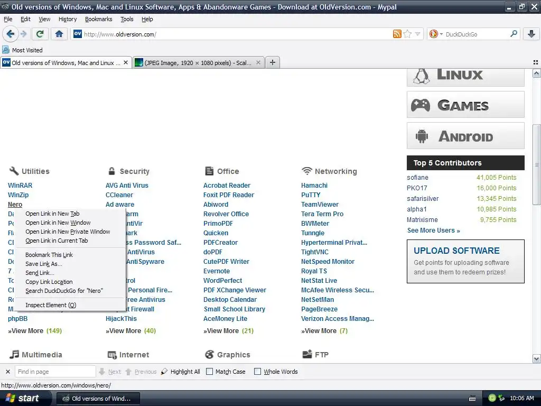Click the Linux category banner
541x406 pixels.
[x=465, y=77]
